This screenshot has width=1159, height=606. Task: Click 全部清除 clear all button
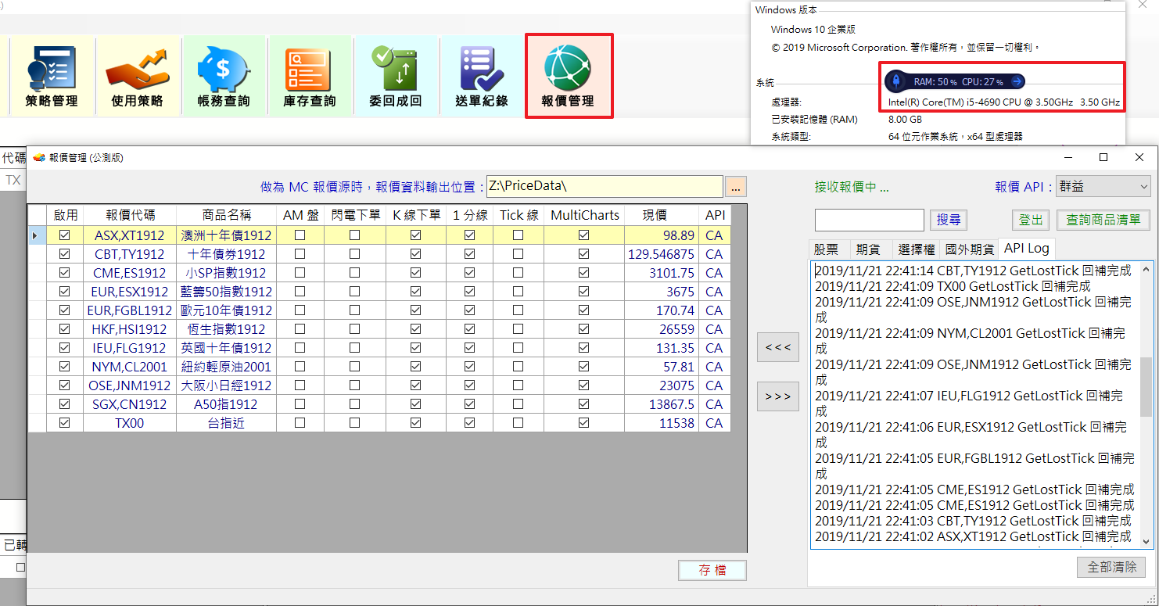point(1112,567)
